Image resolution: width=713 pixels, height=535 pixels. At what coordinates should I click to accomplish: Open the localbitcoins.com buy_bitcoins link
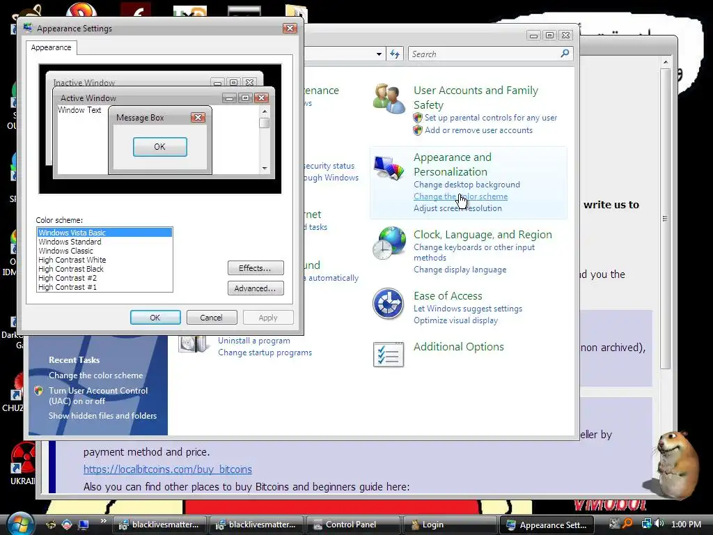click(x=167, y=469)
